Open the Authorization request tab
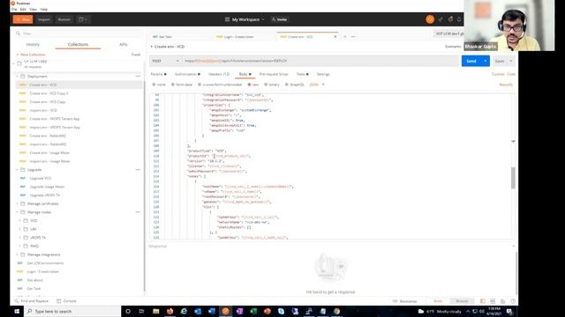Image resolution: width=565 pixels, height=317 pixels. [x=187, y=74]
